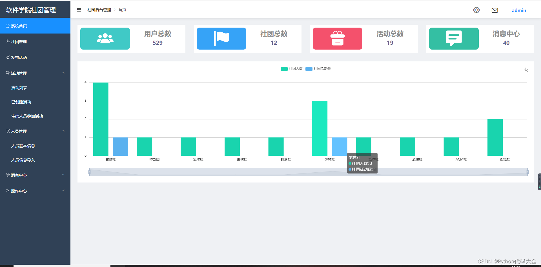Click 社团后台管理 breadcrumb link

point(99,10)
